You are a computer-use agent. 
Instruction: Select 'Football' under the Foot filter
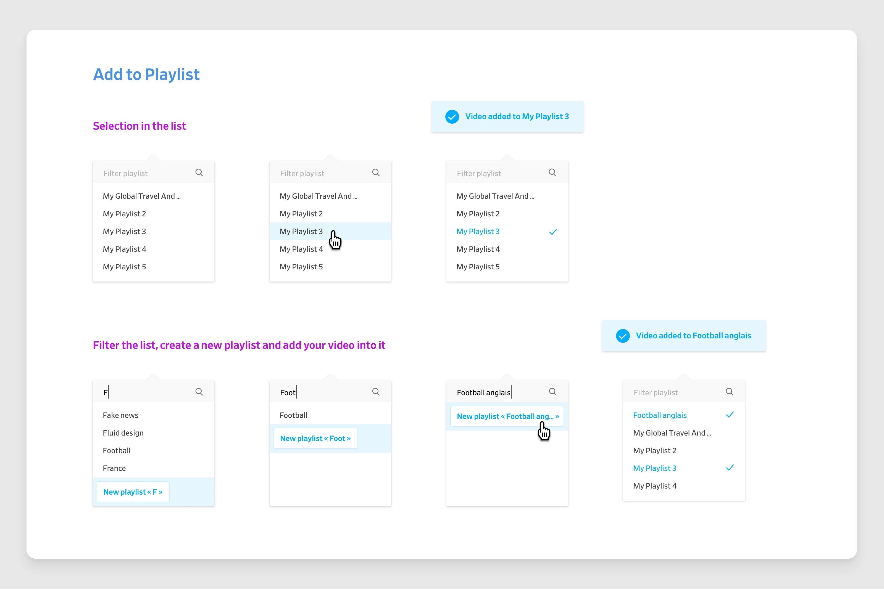pyautogui.click(x=294, y=415)
